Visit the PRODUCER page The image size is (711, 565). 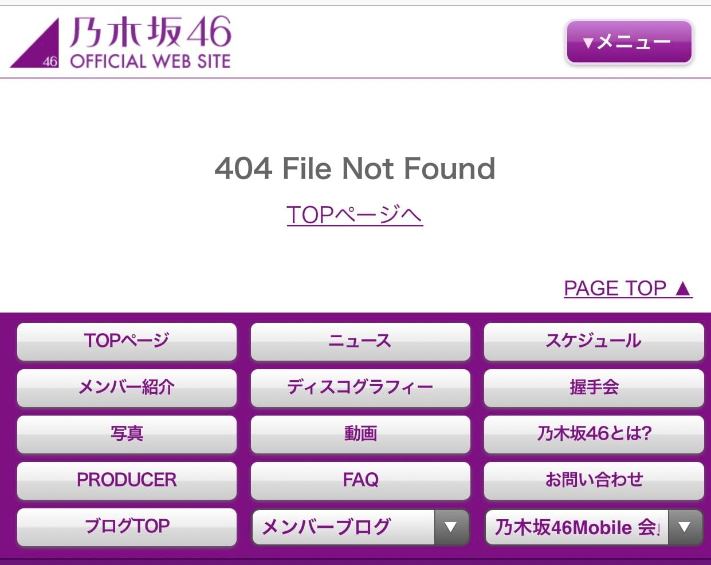tap(127, 480)
